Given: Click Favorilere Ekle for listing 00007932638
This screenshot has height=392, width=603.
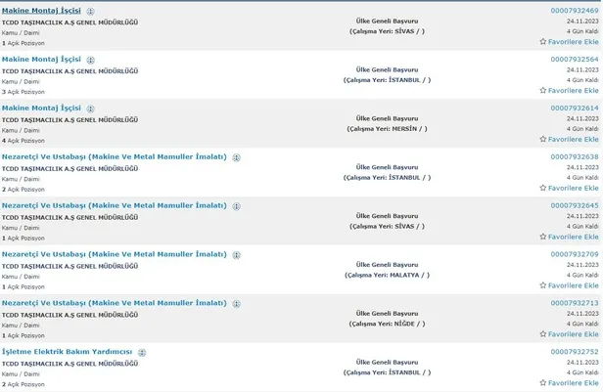Looking at the screenshot, I should click(574, 189).
